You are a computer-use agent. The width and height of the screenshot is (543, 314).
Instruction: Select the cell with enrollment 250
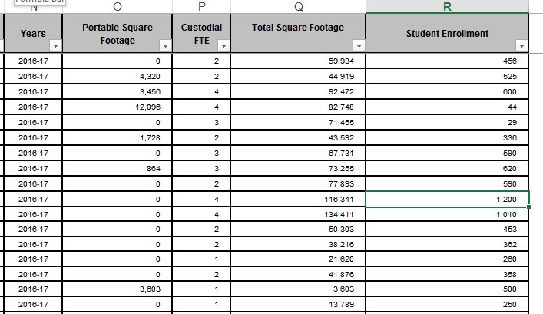pyautogui.click(x=447, y=304)
